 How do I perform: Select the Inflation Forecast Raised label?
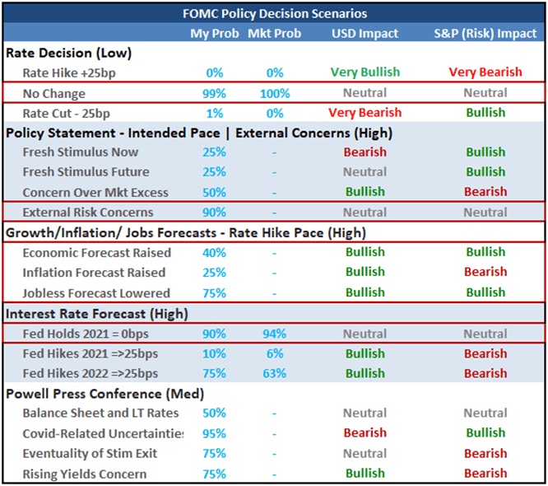pos(94,273)
